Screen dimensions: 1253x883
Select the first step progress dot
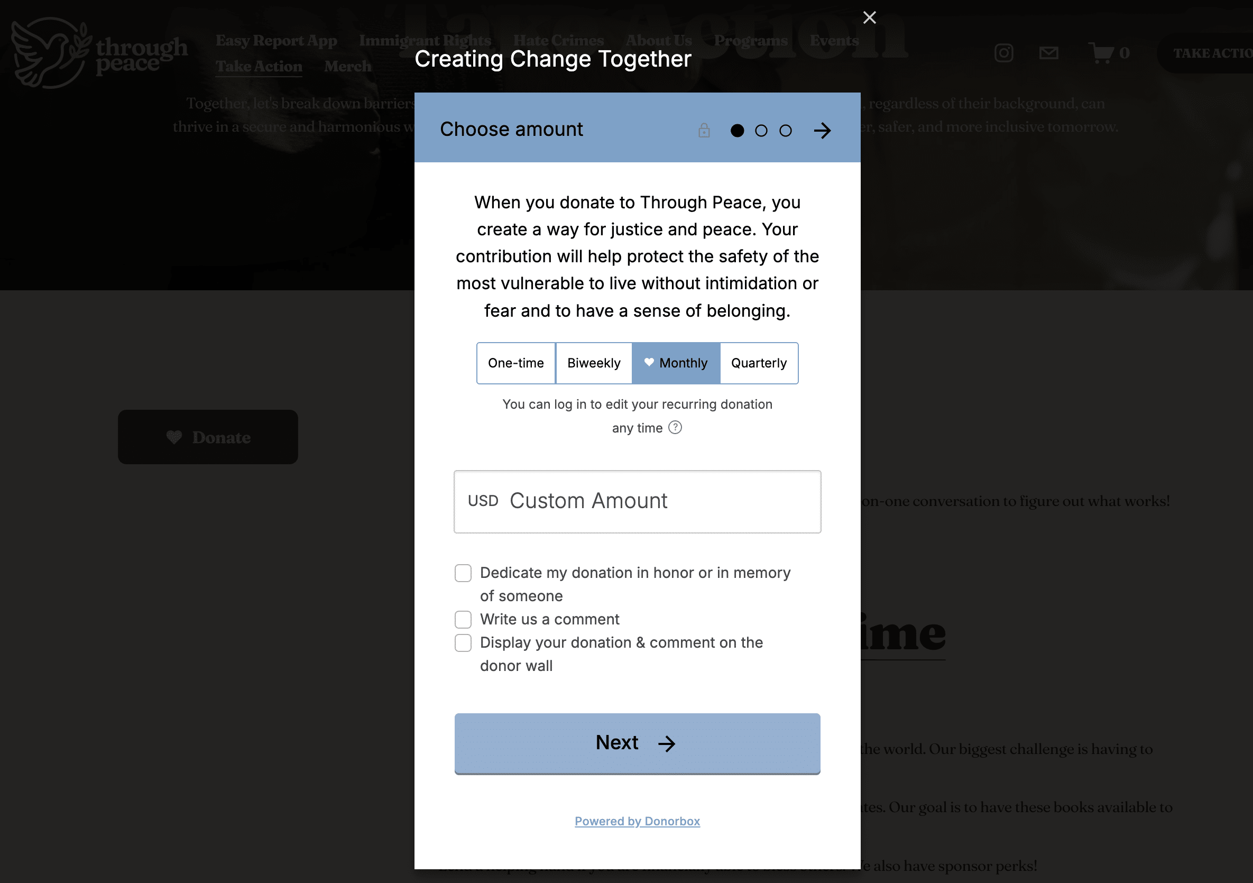click(x=737, y=131)
